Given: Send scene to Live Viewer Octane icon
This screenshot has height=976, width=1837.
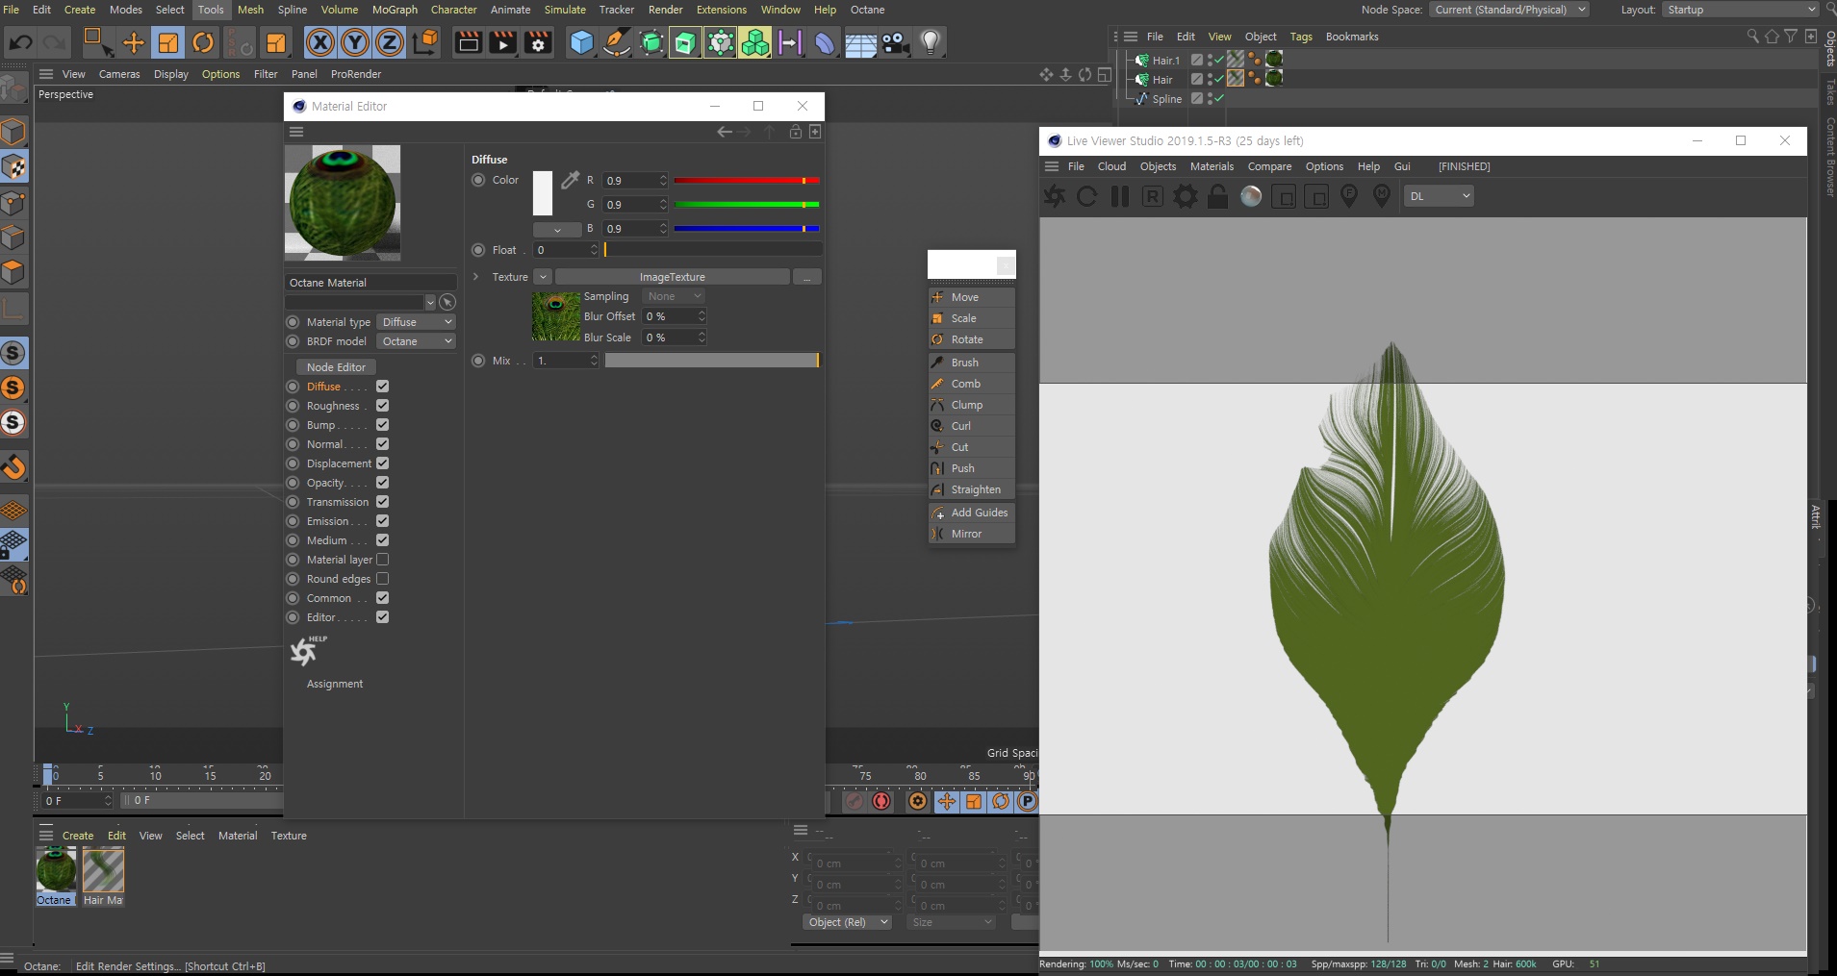Looking at the screenshot, I should click(1055, 196).
